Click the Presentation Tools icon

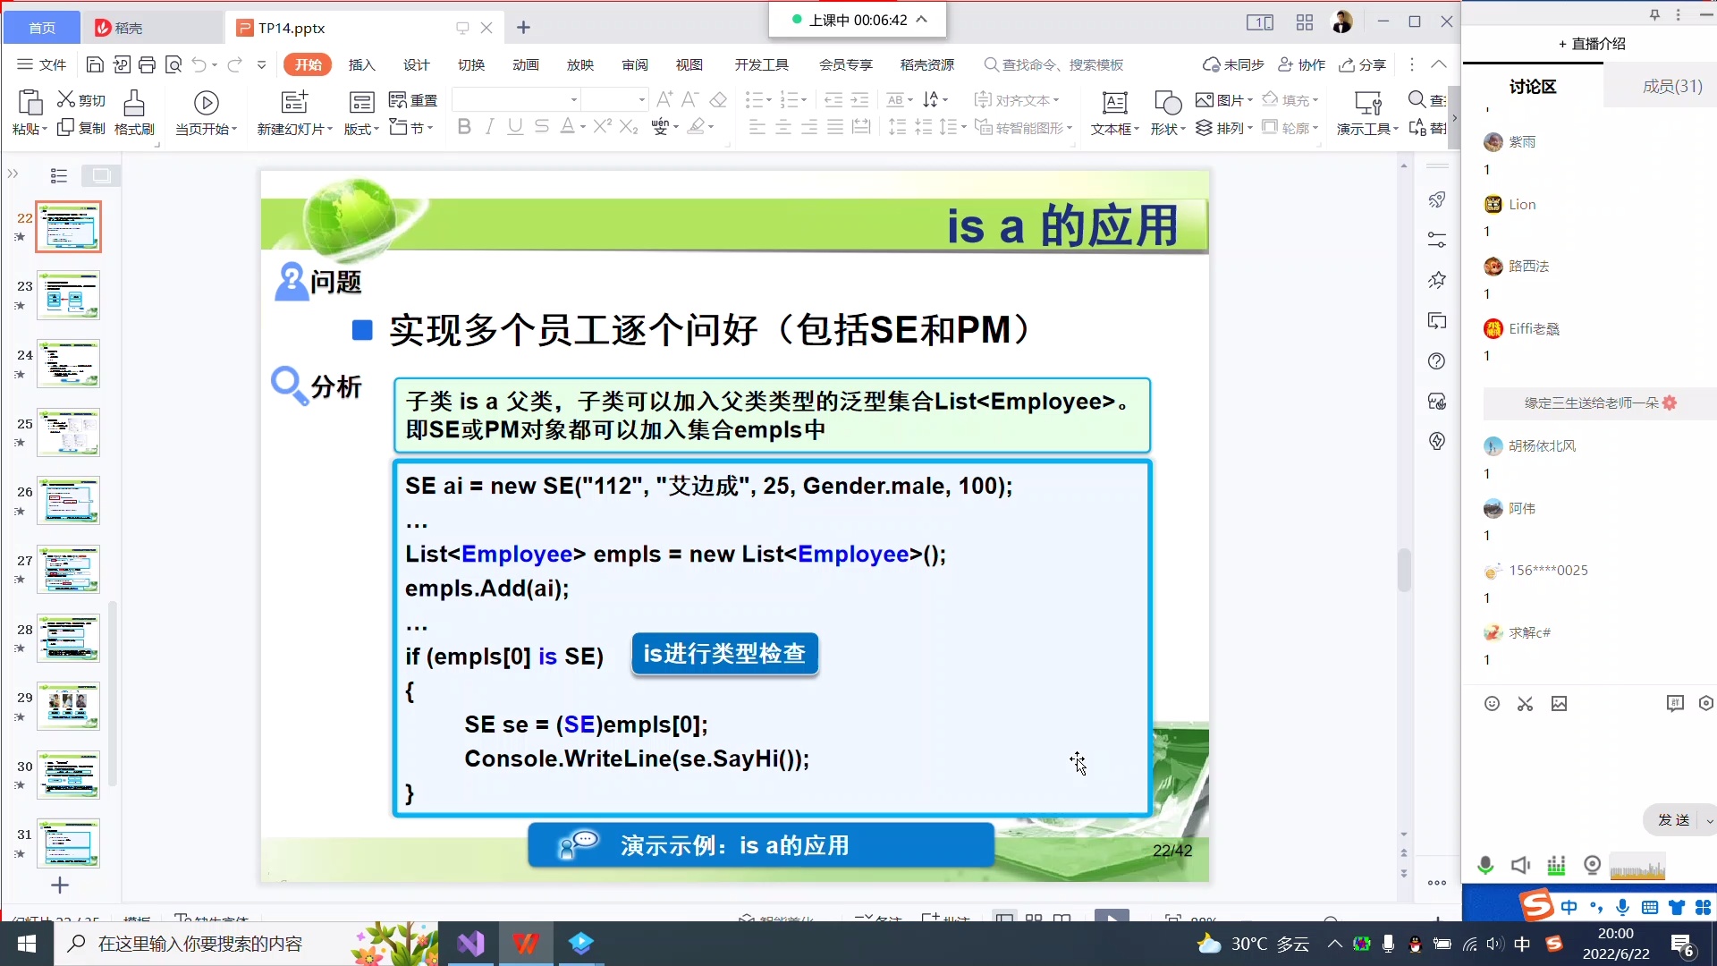(x=1367, y=103)
